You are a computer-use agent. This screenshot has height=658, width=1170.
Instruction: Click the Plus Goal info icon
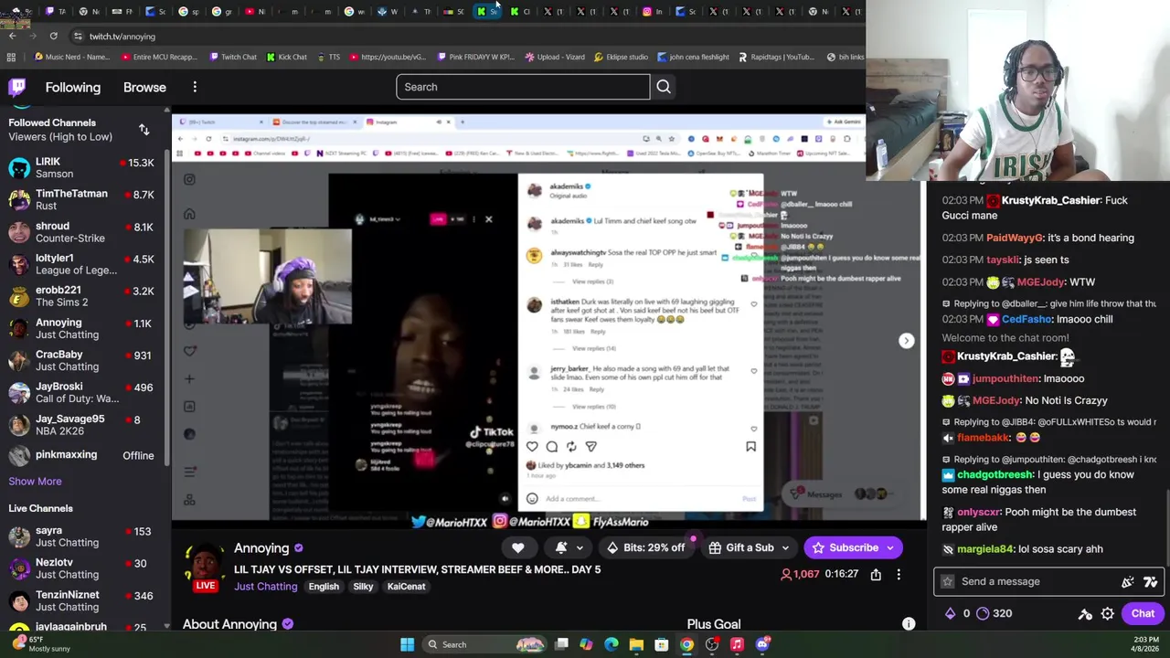point(909,624)
